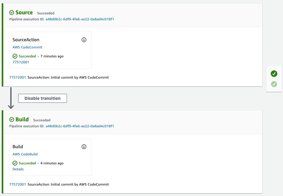Open commit 77572001 link below SourceAction card
This screenshot has width=283, height=196.
18,77
